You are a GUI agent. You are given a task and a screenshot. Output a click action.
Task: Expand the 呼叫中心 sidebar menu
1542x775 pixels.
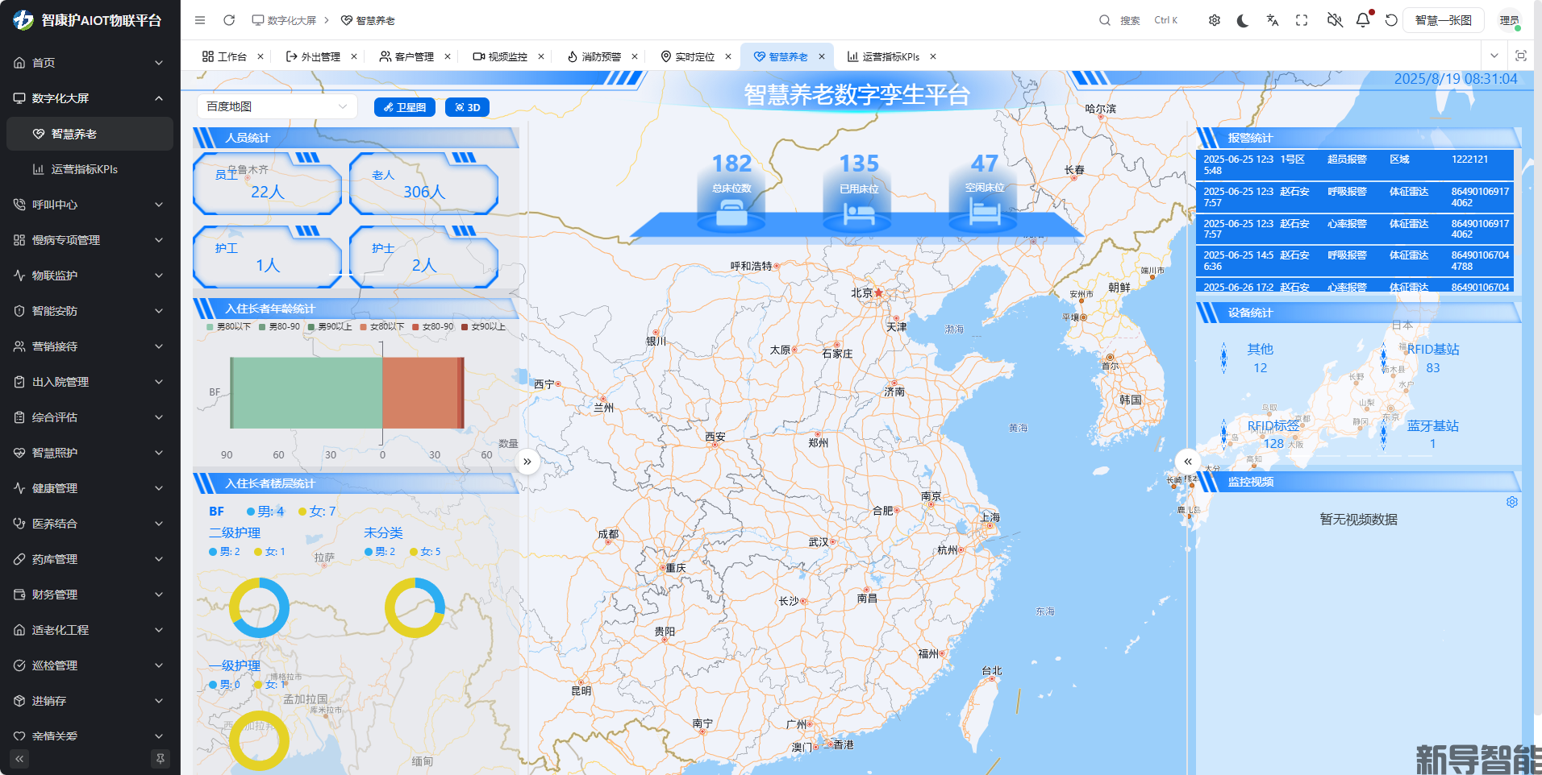pyautogui.click(x=89, y=205)
